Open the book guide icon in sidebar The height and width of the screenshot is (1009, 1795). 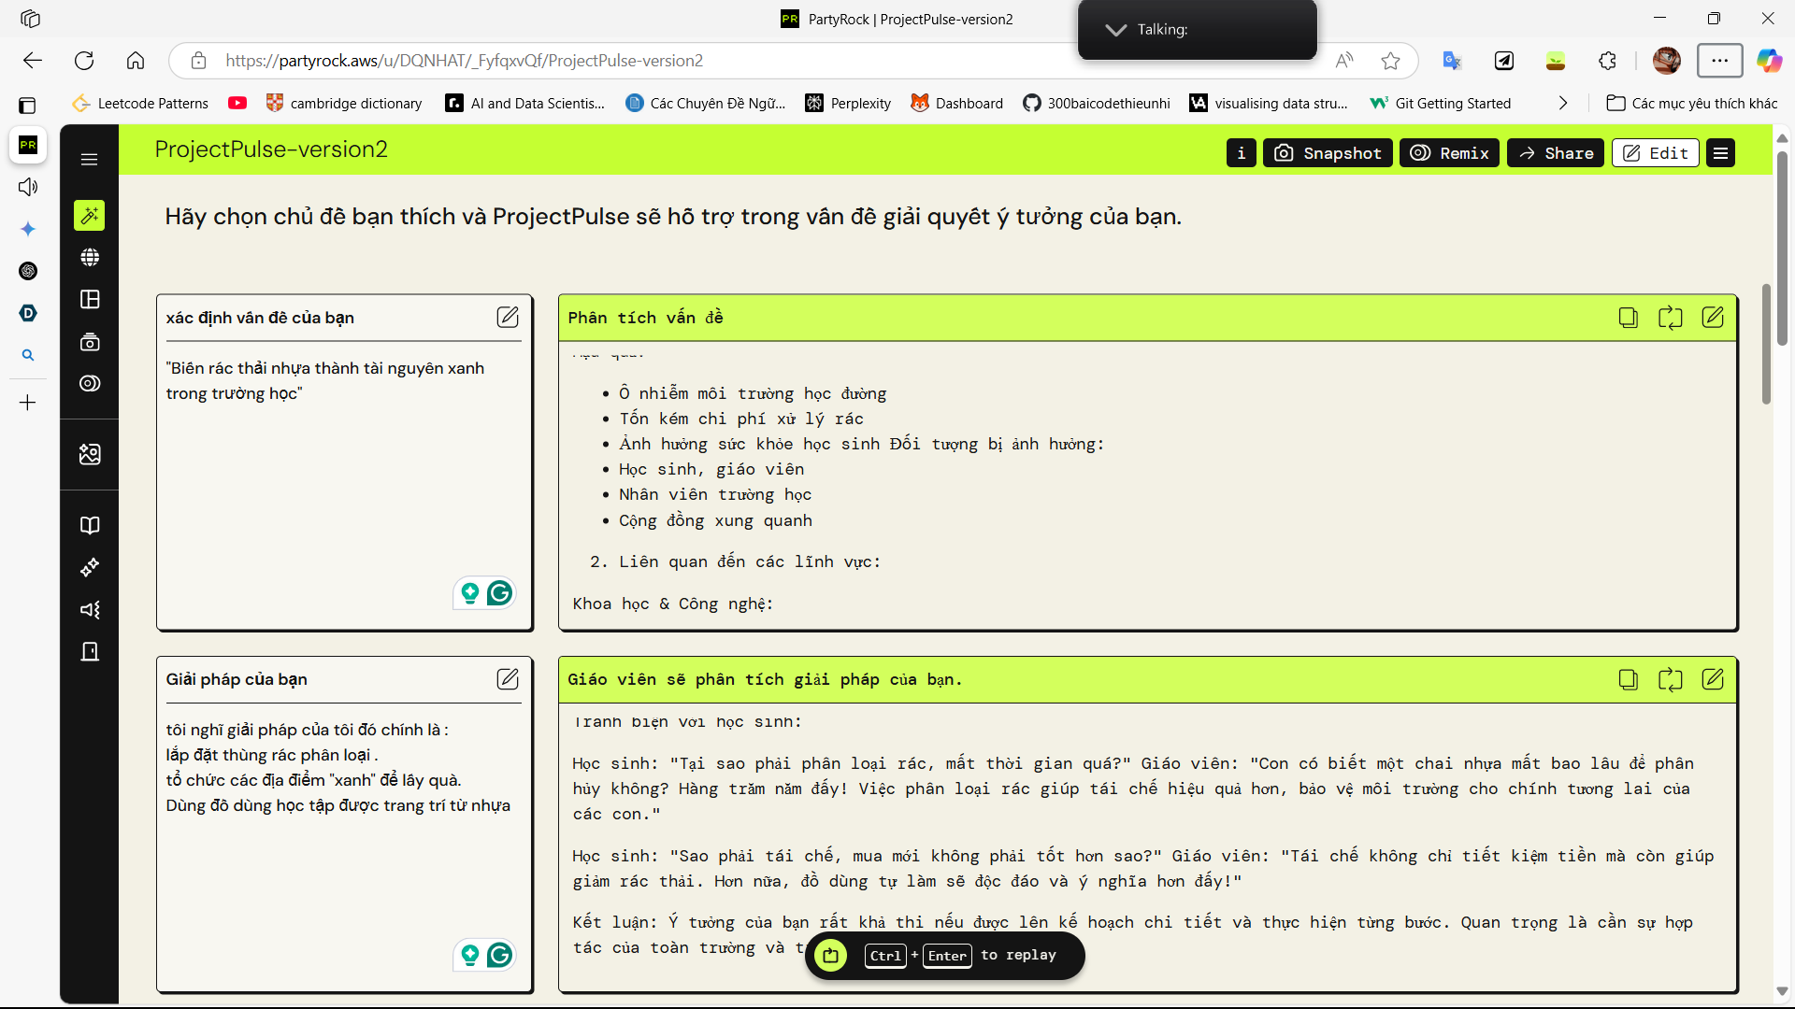90,525
